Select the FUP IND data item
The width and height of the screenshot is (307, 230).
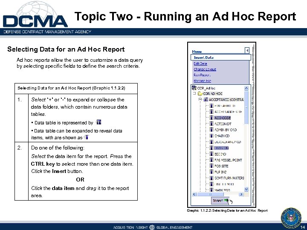(x=220, y=172)
